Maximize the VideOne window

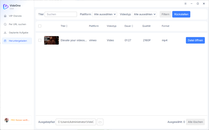click(x=198, y=4)
